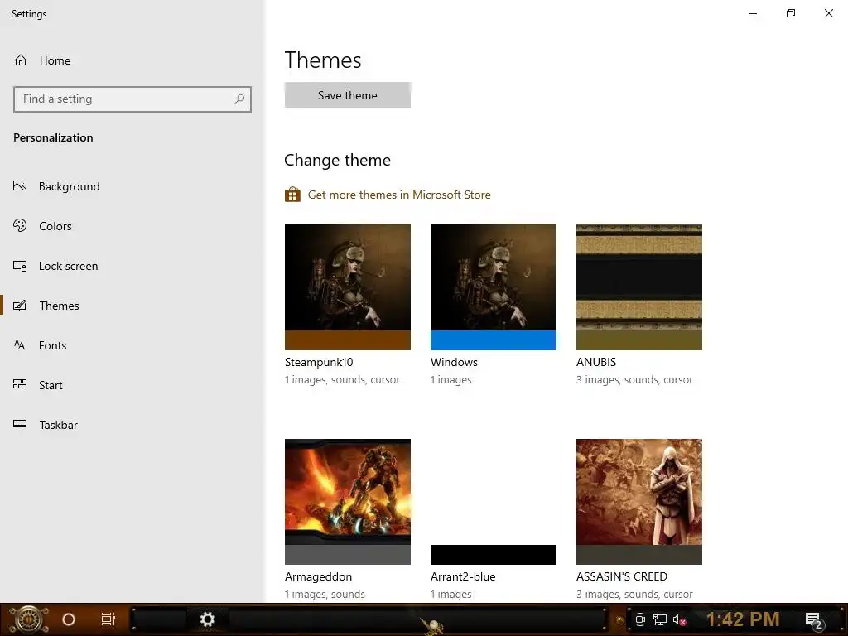The height and width of the screenshot is (636, 848).
Task: Open Get more themes in Microsoft Store
Action: (399, 195)
